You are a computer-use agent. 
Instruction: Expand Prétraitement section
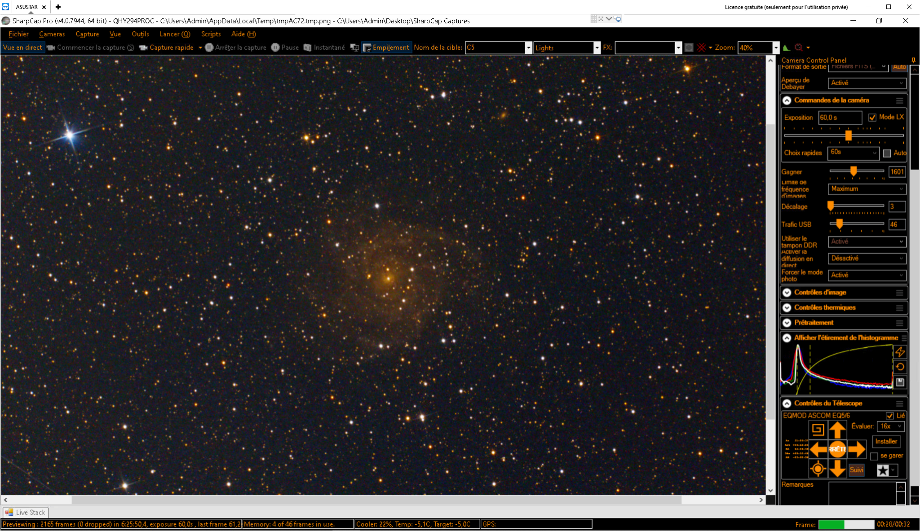(x=787, y=323)
